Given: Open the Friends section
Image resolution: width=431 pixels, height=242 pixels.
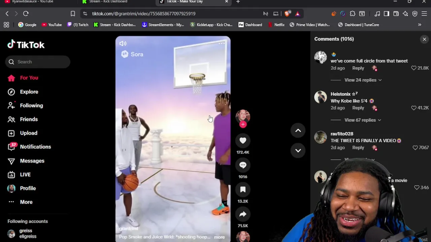Looking at the screenshot, I should click(23, 119).
